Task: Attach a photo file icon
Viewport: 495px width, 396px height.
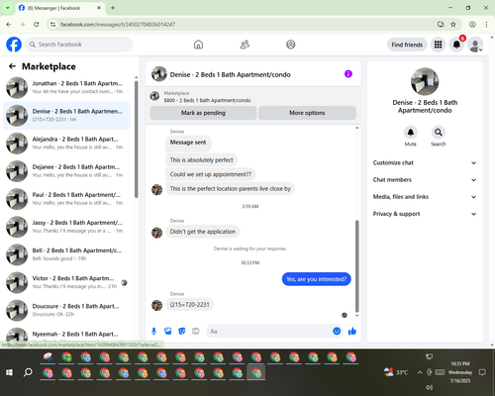Action: click(x=168, y=331)
